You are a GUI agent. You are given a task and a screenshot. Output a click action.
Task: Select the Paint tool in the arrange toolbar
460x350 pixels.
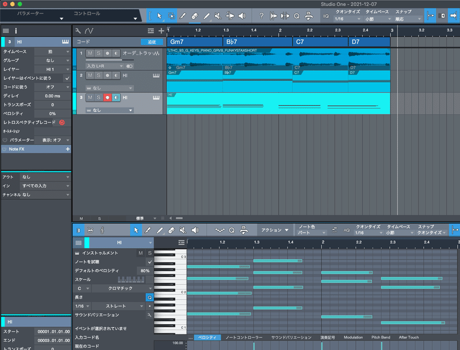(182, 16)
